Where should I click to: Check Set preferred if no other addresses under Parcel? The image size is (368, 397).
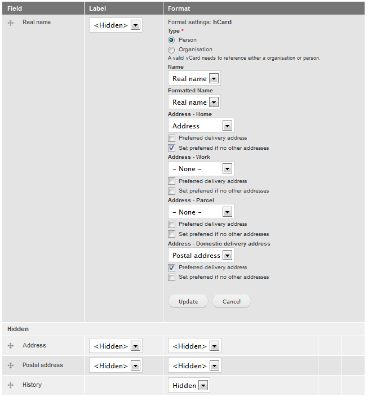point(171,234)
